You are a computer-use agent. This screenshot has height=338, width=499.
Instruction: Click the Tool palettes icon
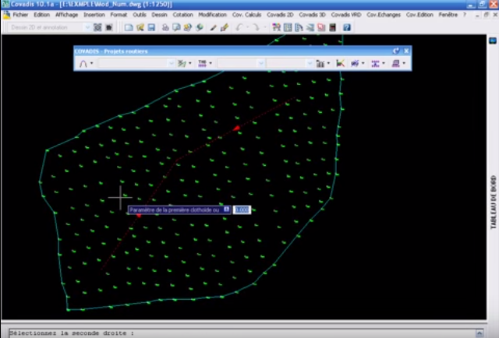299,27
